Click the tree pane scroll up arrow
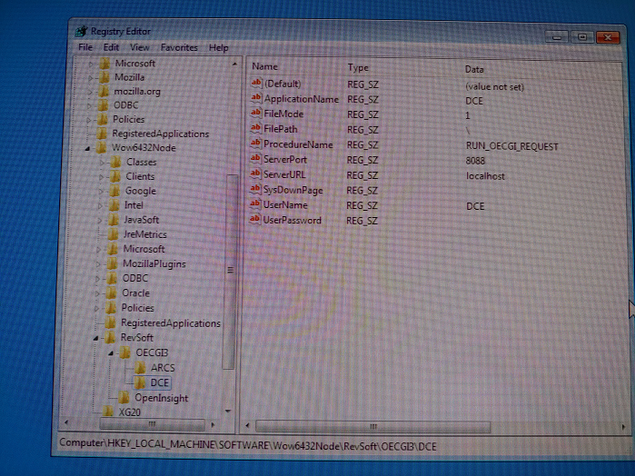 point(234,64)
